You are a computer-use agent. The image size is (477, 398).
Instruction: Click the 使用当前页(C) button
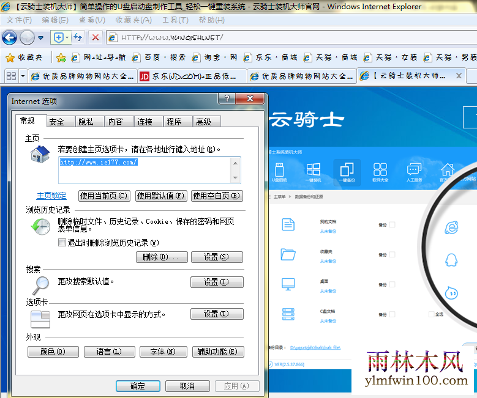pos(104,196)
